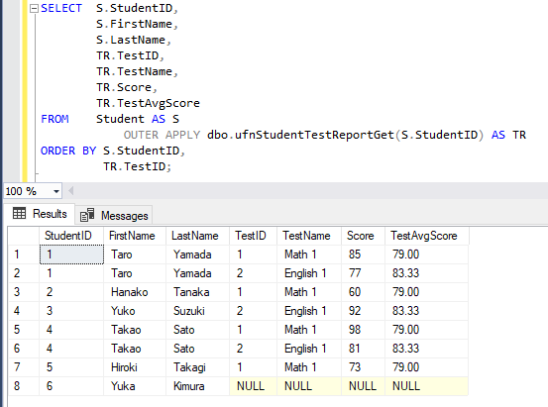Switch to the Messages tab

114,215
